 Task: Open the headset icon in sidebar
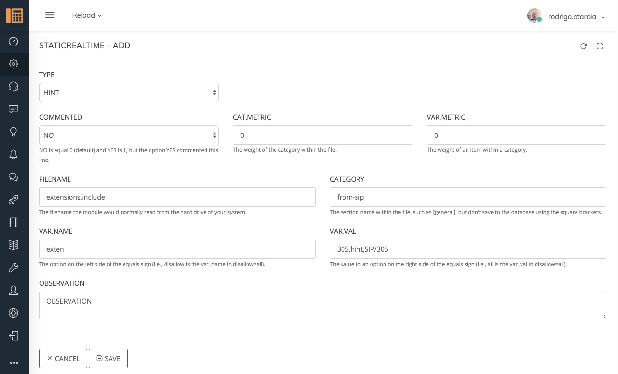point(14,86)
